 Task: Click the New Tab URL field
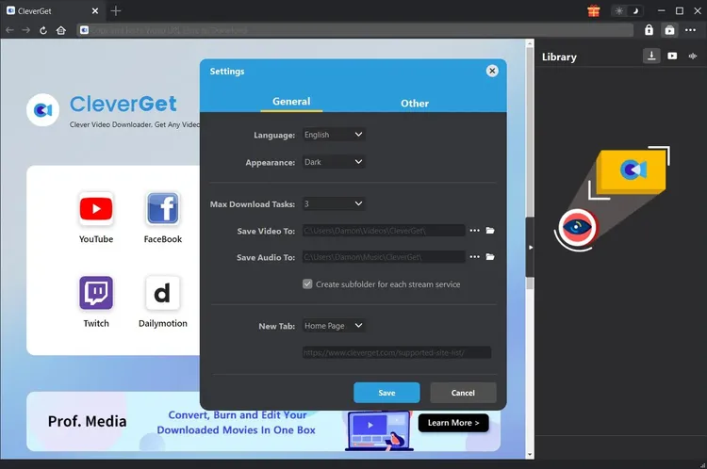coord(396,352)
